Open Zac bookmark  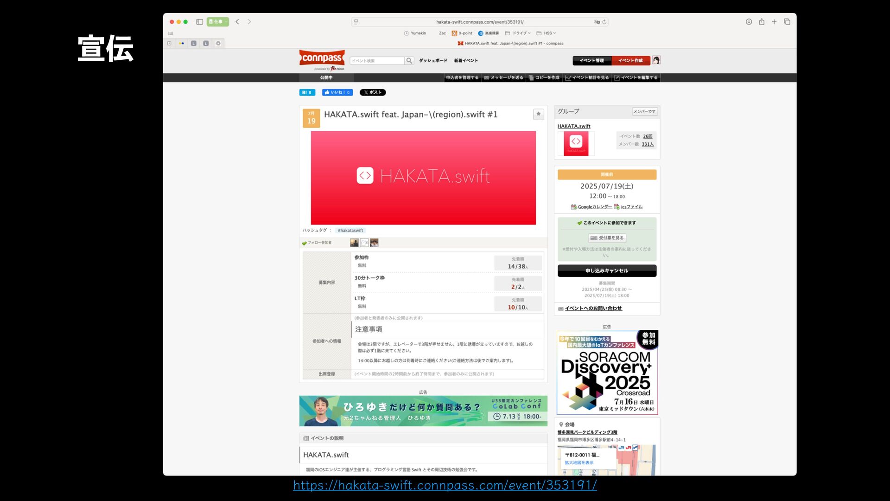coord(442,33)
